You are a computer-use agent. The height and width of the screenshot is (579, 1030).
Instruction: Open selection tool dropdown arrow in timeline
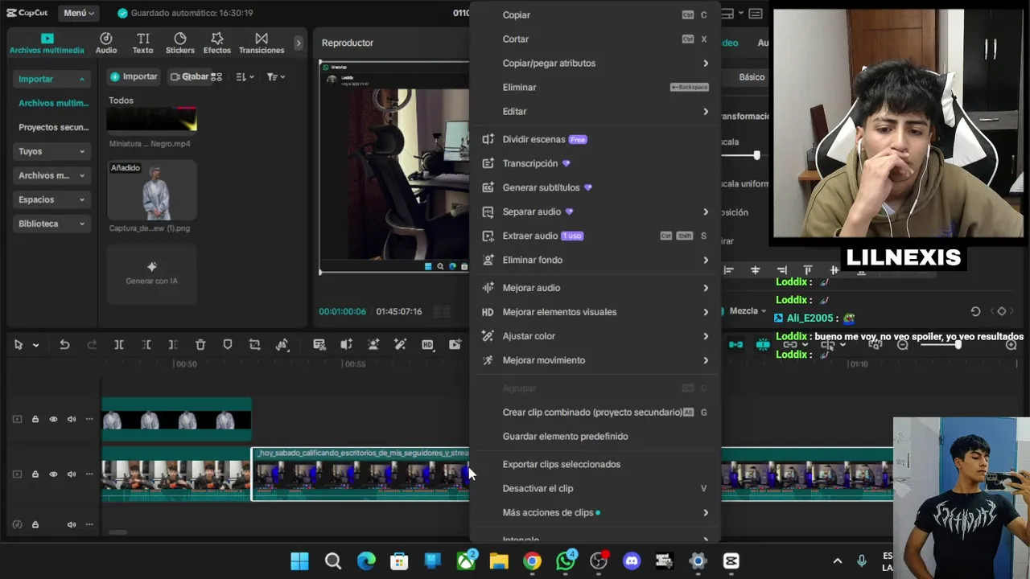35,345
